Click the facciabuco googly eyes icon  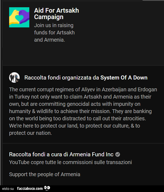(x=47, y=188)
